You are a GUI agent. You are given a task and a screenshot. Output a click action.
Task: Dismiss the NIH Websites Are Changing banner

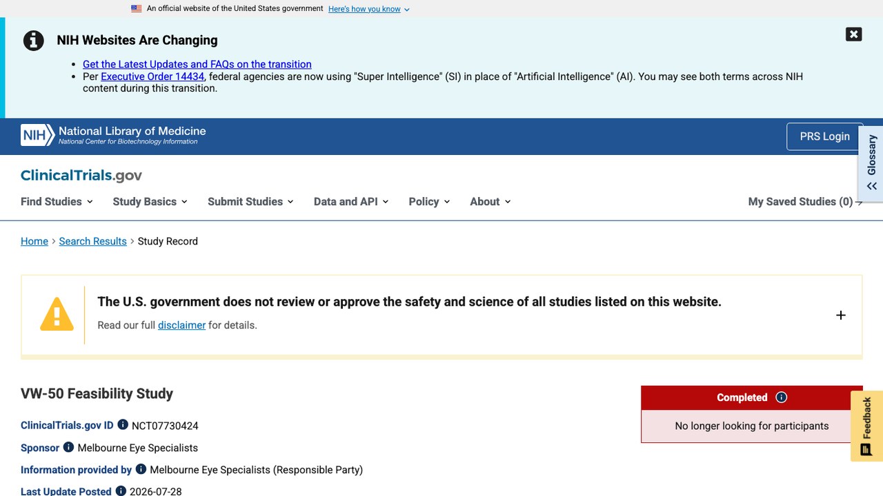pos(853,34)
